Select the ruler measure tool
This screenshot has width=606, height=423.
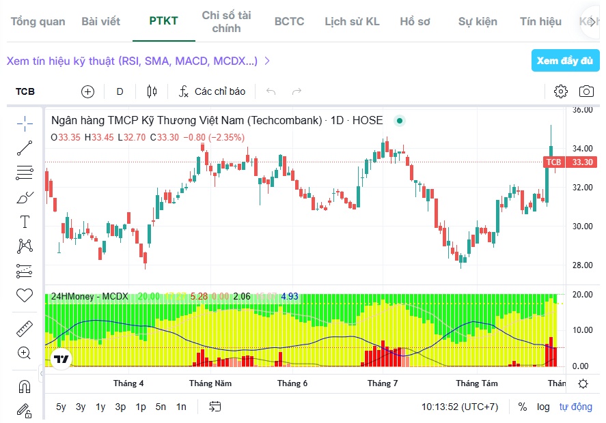[25, 329]
